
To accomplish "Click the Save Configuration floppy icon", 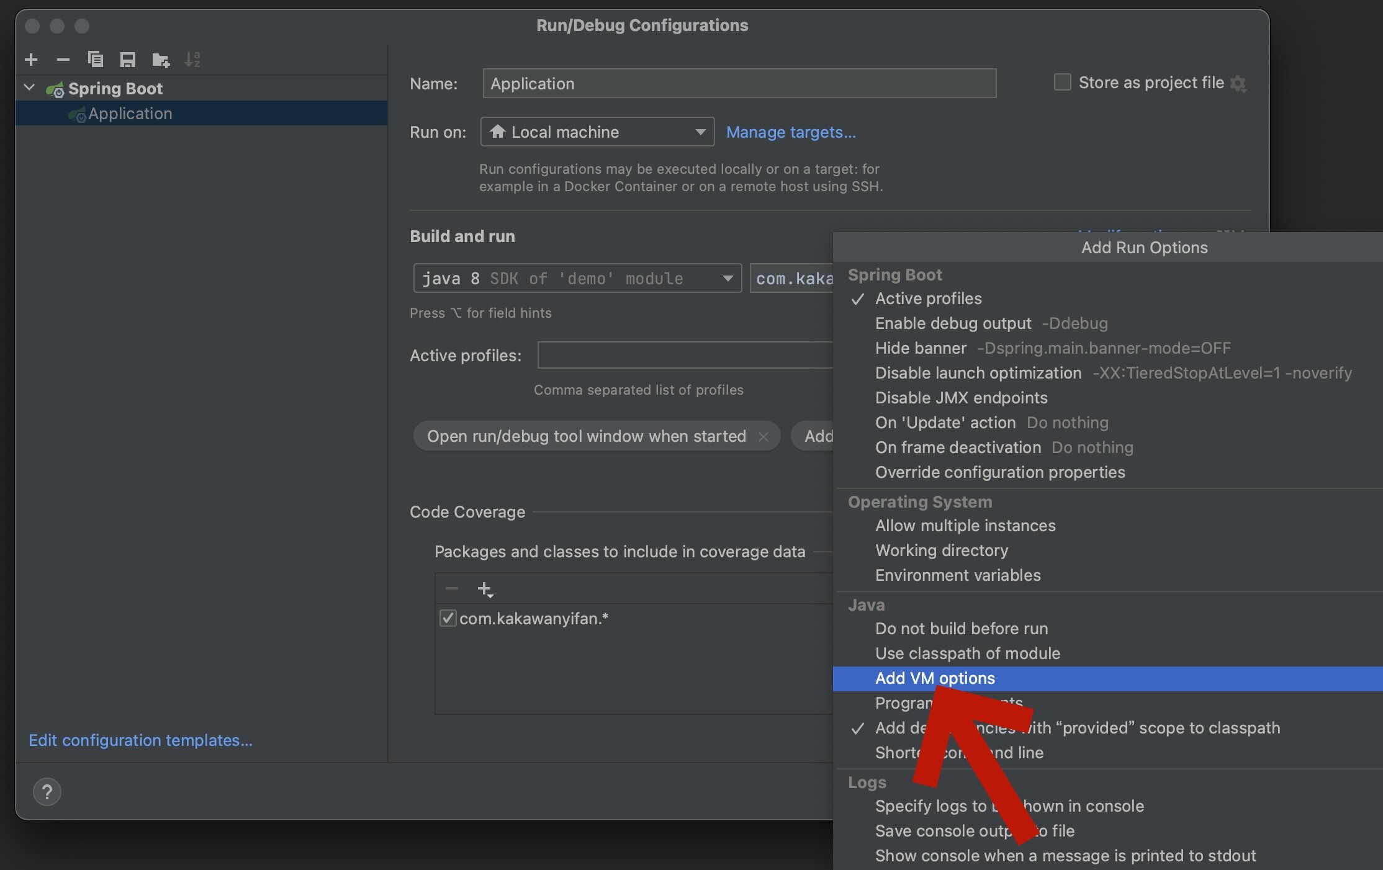I will tap(128, 60).
